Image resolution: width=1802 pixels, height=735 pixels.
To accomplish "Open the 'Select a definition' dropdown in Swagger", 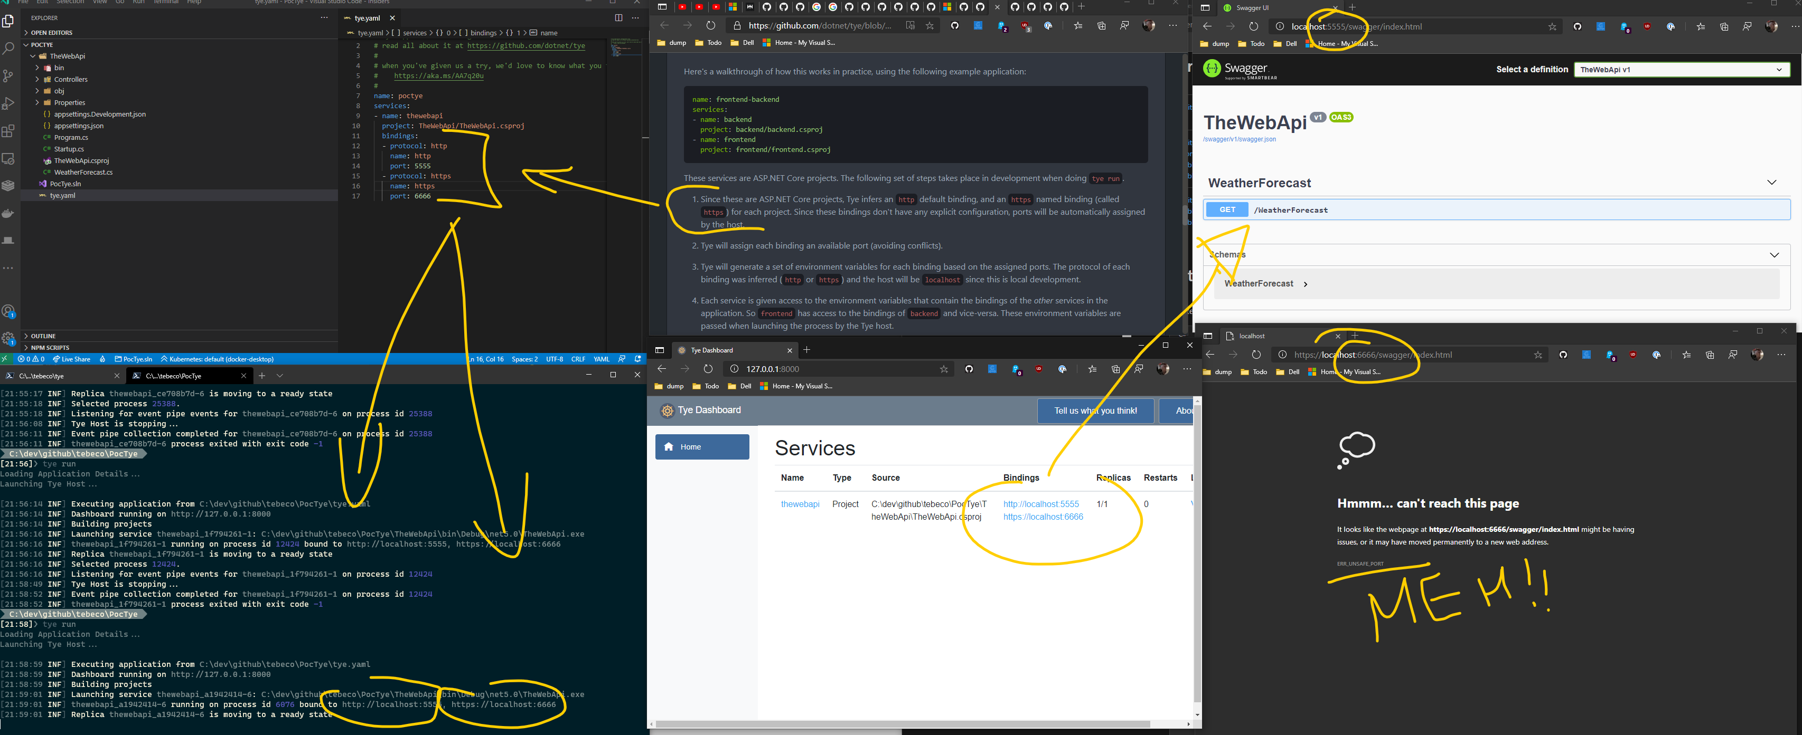I will tap(1682, 69).
